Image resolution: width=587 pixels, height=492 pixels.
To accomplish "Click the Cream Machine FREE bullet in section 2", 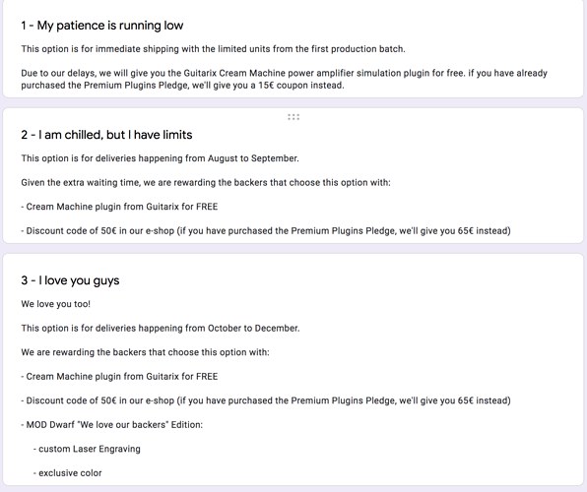I will 119,207.
